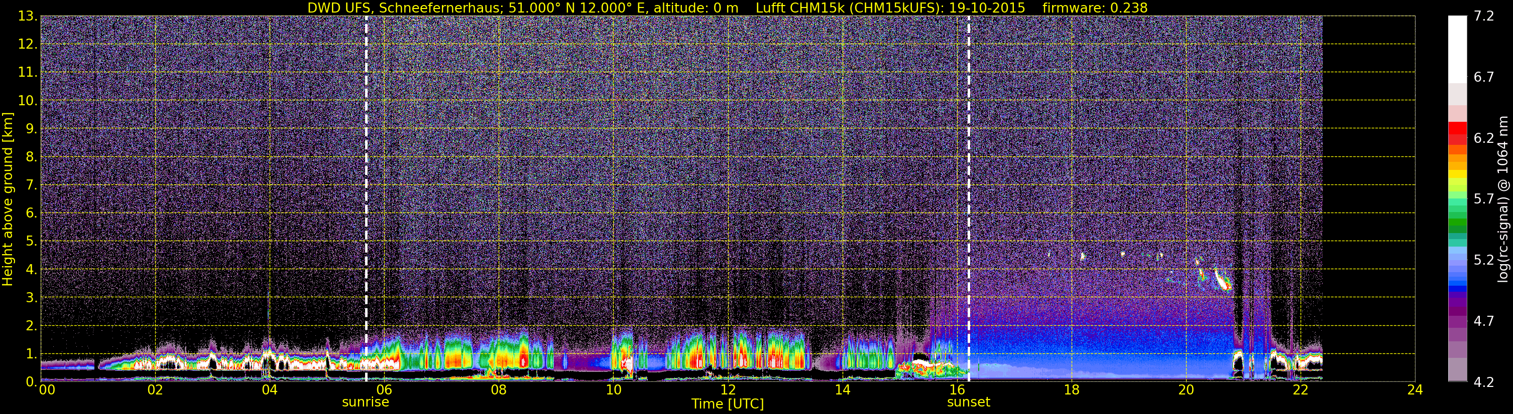Click the 13 km label on height axis
This screenshot has height=414, width=1513.
28,17
